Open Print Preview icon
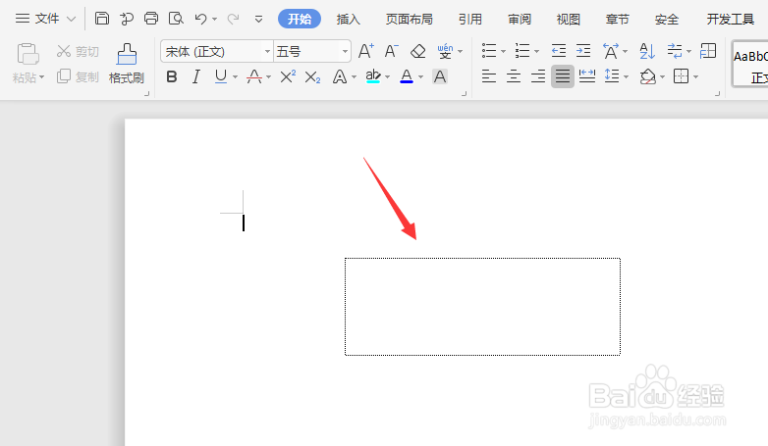Screen dimensions: 768x446 point(176,19)
